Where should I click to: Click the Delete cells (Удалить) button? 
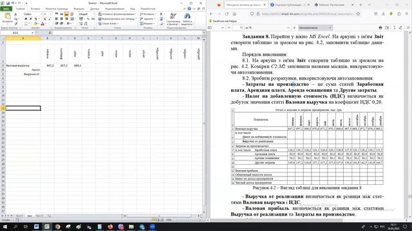pyautogui.click(x=148, y=19)
